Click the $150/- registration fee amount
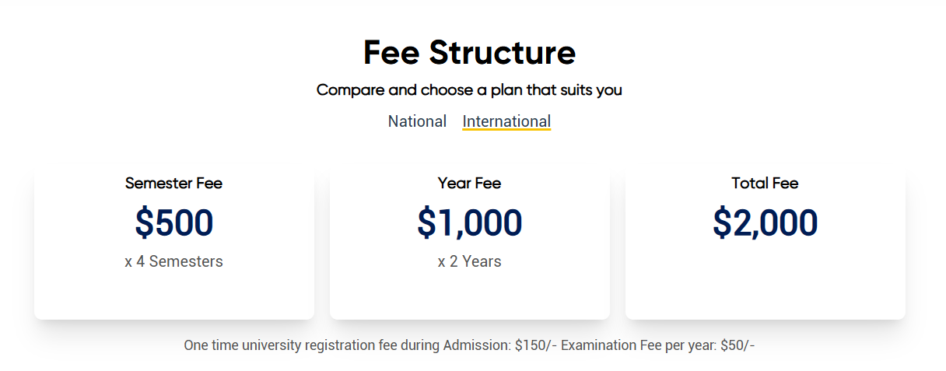Image resolution: width=946 pixels, height=371 pixels. point(535,345)
